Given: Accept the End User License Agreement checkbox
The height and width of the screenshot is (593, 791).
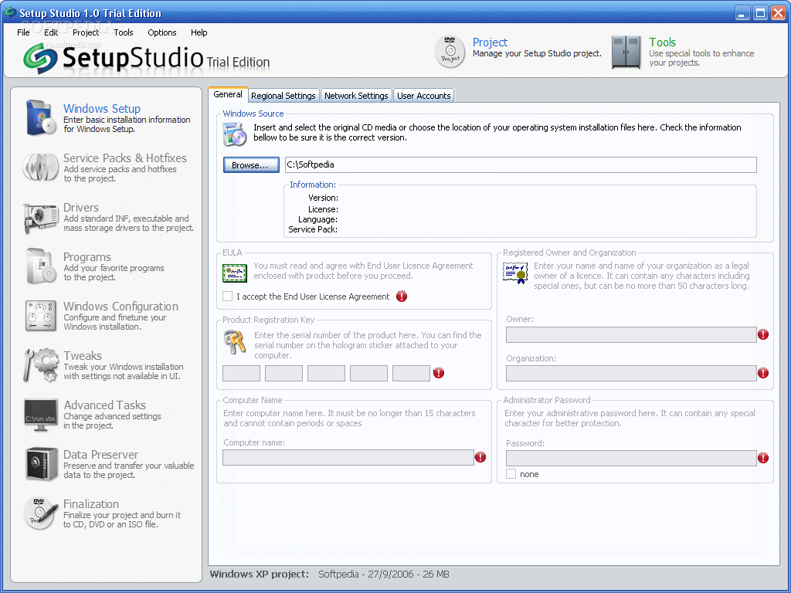Looking at the screenshot, I should pos(228,296).
